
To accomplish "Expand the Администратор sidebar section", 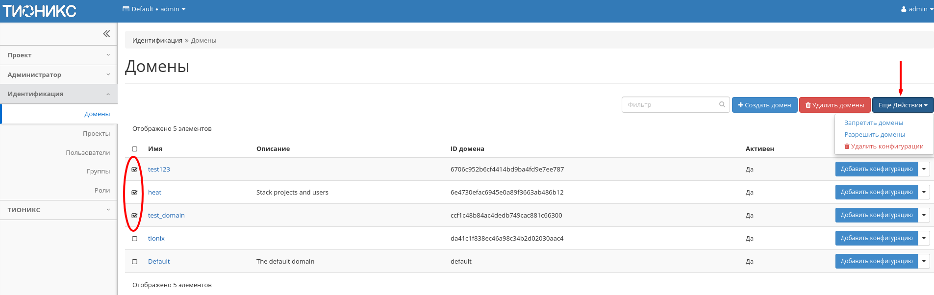I will point(58,74).
